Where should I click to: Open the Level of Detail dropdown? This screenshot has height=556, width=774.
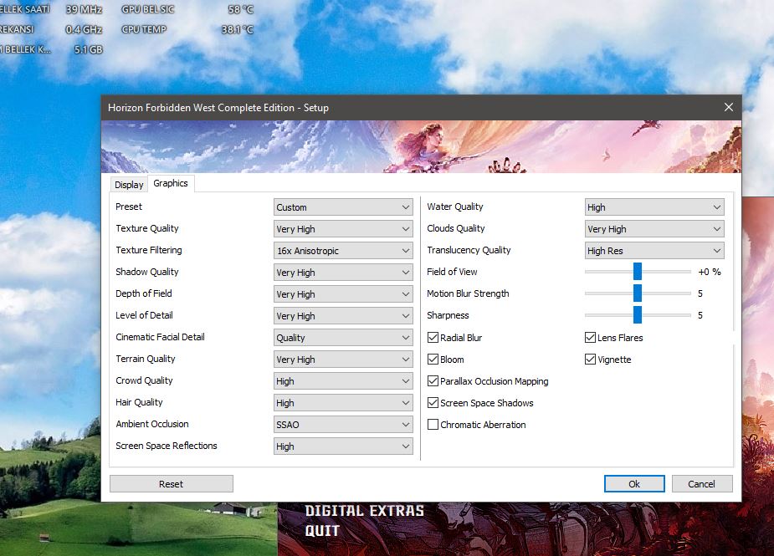(x=343, y=316)
